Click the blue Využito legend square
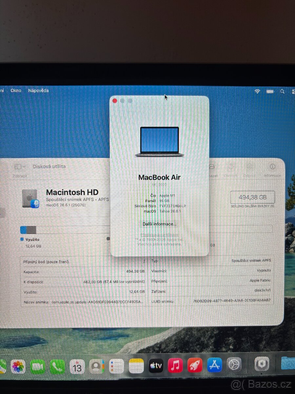The height and width of the screenshot is (394, 295). point(22,240)
